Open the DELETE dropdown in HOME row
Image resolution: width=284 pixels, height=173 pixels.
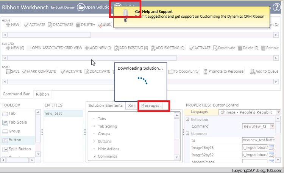[x=94, y=25]
